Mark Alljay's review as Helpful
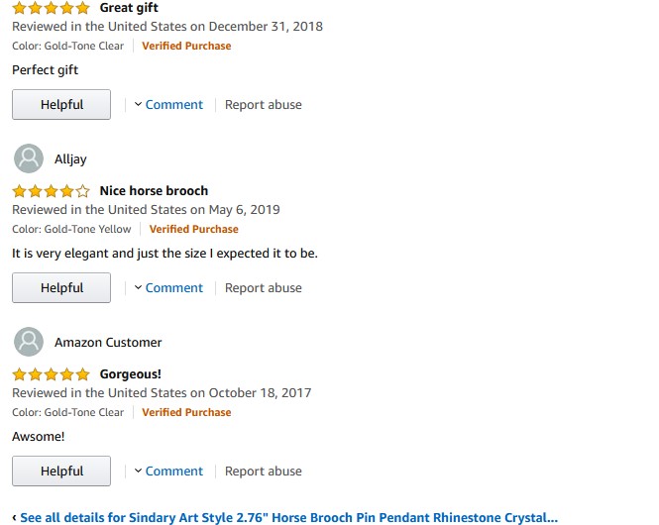 pos(61,288)
